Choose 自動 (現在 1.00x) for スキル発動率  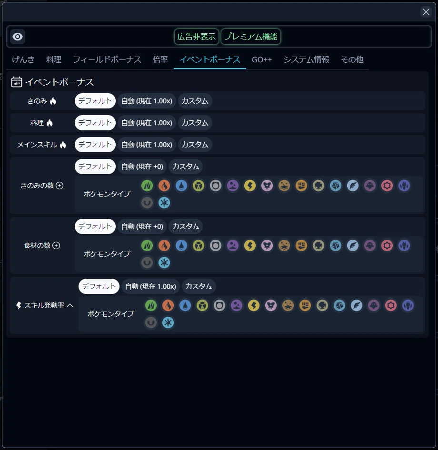150,286
